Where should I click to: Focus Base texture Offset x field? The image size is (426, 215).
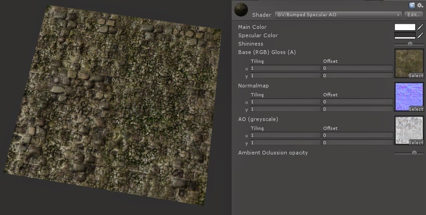[x=357, y=68]
